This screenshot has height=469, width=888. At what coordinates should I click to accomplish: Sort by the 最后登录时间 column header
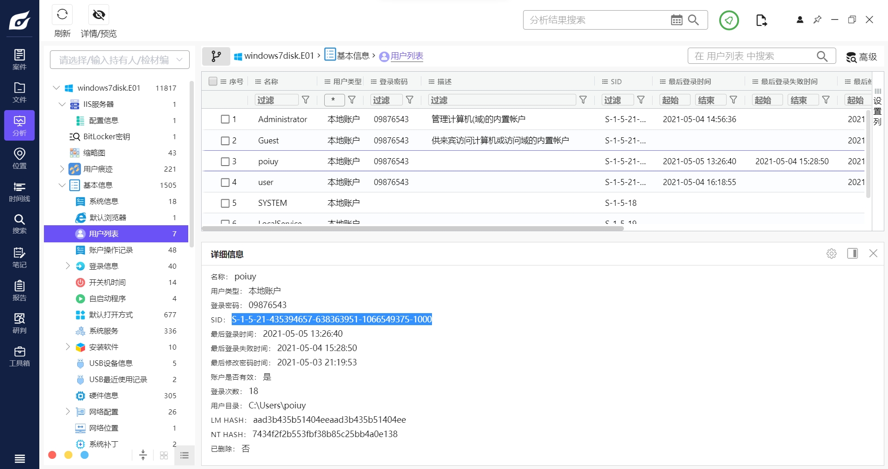(690, 81)
